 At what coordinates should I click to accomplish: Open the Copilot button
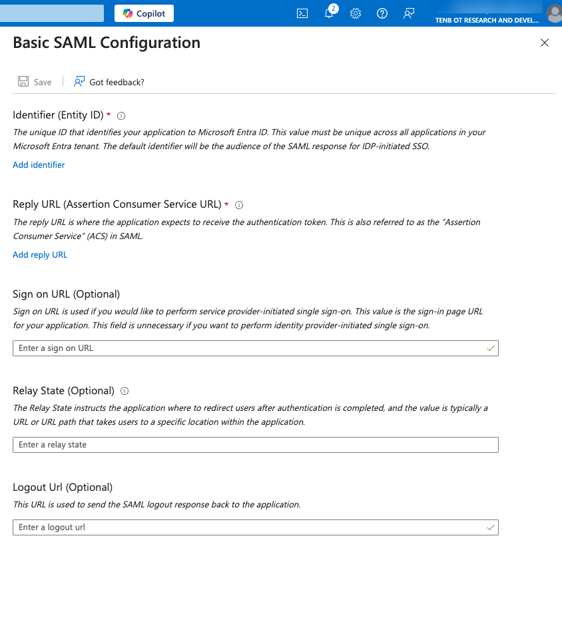[x=144, y=13]
